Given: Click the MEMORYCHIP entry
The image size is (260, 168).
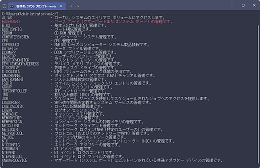Looking at the screenshot, I should tap(12, 118).
